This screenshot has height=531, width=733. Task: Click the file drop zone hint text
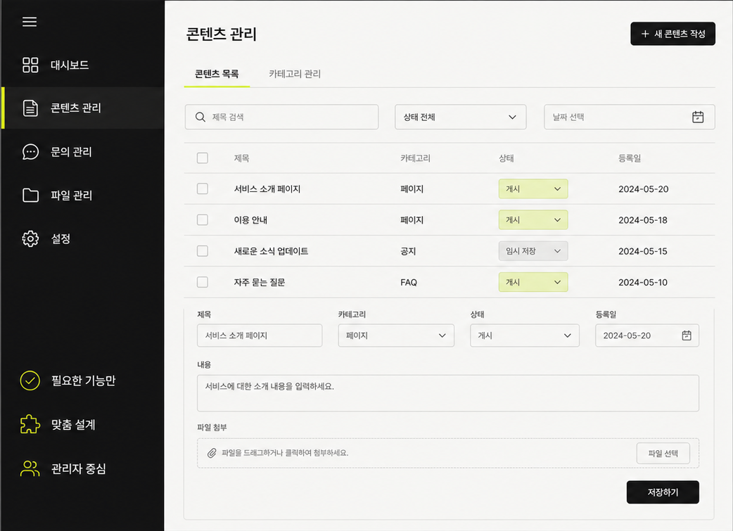tap(285, 453)
